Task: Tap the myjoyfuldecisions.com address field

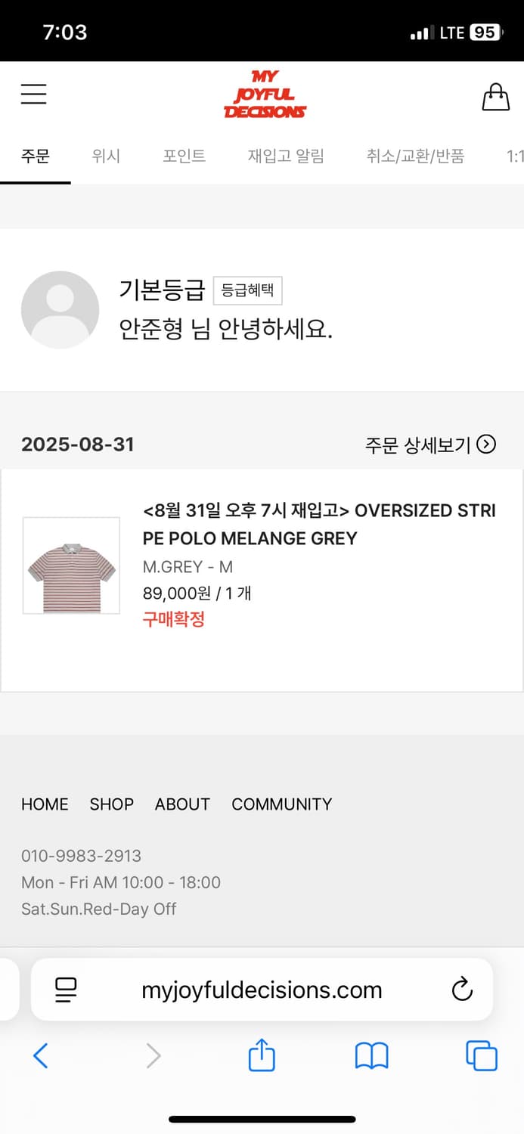Action: click(x=262, y=990)
